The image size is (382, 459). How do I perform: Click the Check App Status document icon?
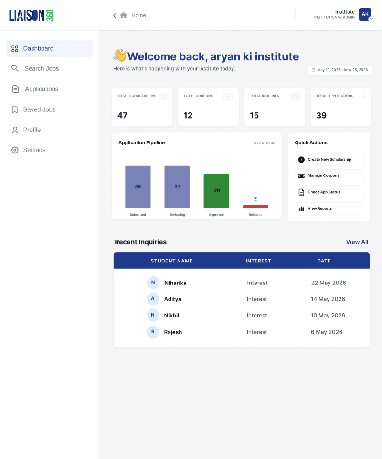coord(301,192)
